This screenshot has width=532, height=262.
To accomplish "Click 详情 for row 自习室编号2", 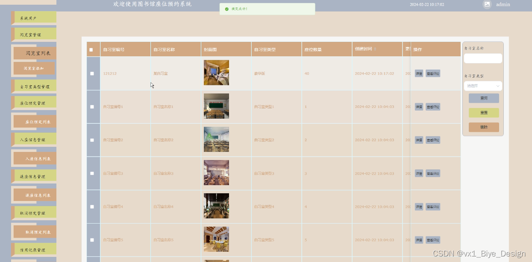I will coord(419,140).
